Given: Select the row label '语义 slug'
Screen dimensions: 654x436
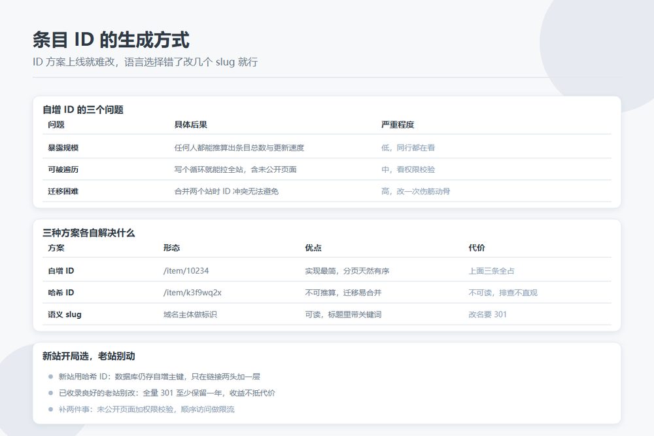Looking at the screenshot, I should pos(65,314).
